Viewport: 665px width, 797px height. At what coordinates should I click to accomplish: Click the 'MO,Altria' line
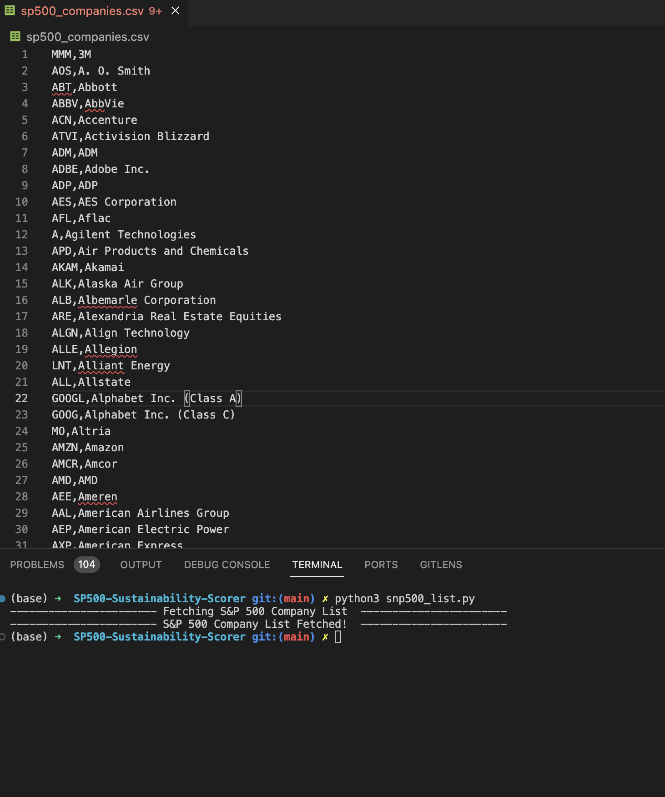[x=81, y=431]
